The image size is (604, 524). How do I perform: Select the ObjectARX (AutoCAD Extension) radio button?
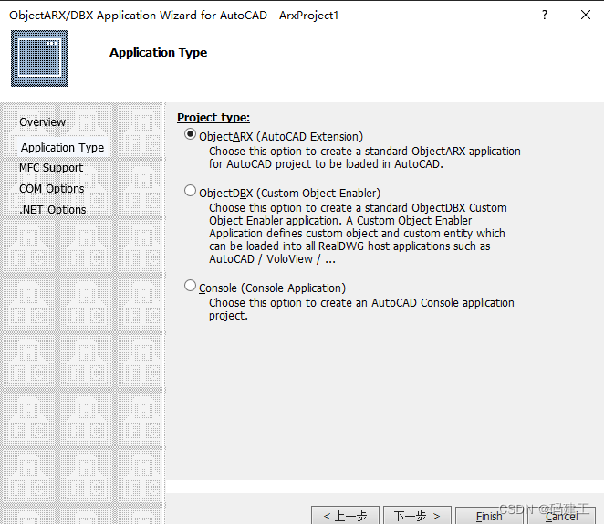(x=191, y=135)
